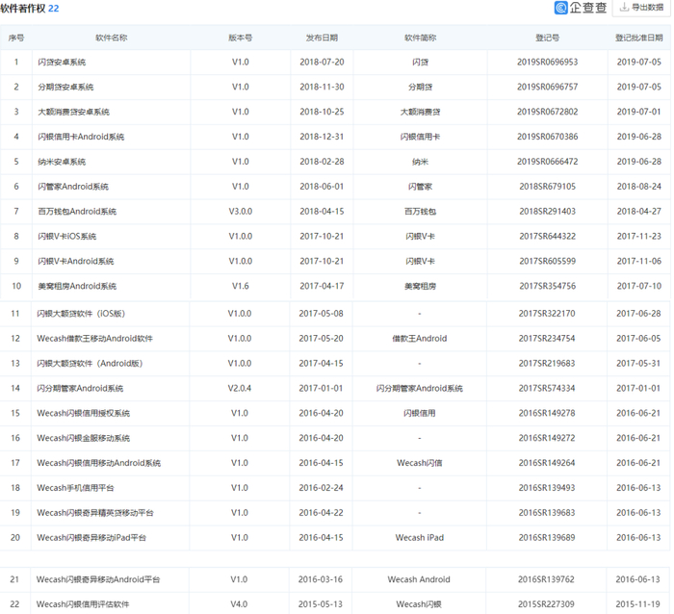The width and height of the screenshot is (674, 614).
Task: Select the 软件名称 column header
Action: pos(112,38)
